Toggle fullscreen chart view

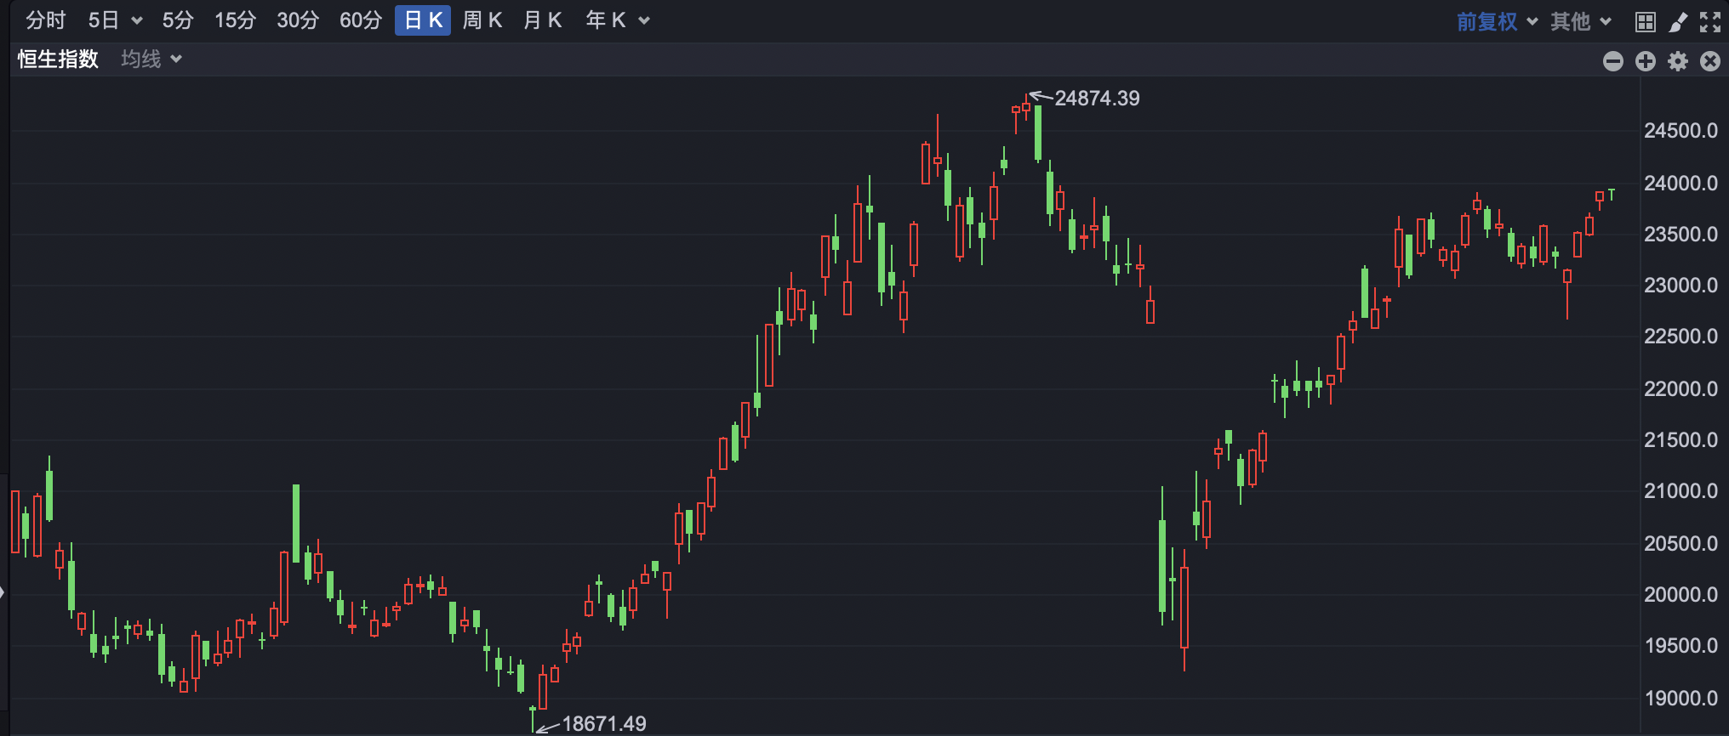pyautogui.click(x=1710, y=22)
